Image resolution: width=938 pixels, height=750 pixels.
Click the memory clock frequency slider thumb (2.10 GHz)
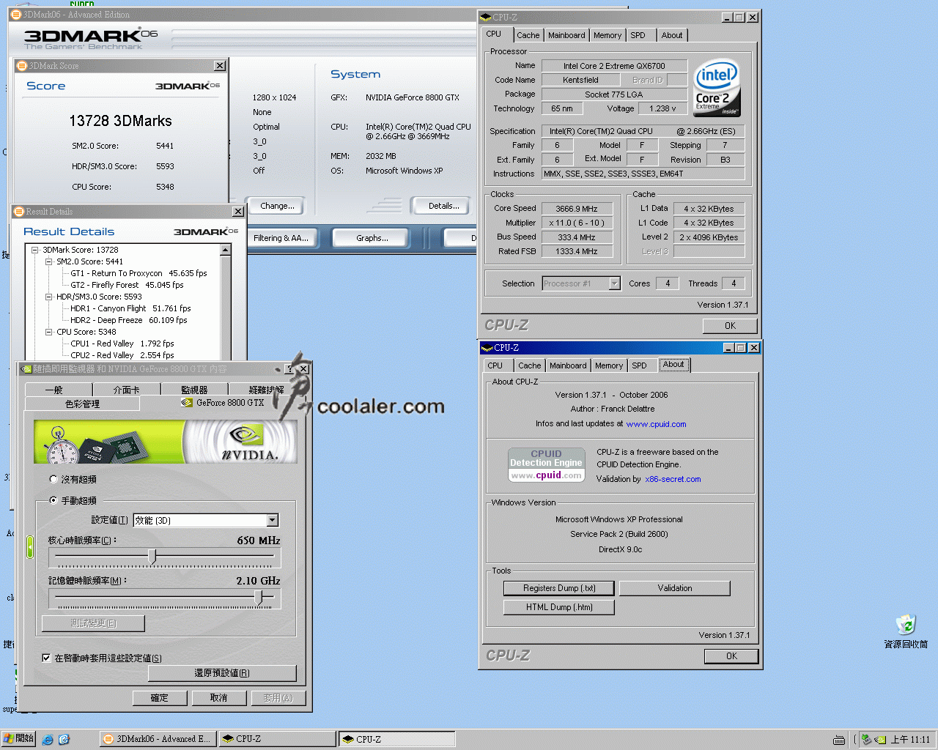click(258, 598)
